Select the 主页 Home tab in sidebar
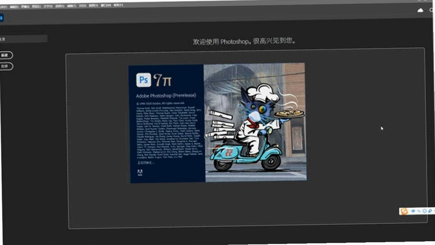 pyautogui.click(x=23, y=39)
